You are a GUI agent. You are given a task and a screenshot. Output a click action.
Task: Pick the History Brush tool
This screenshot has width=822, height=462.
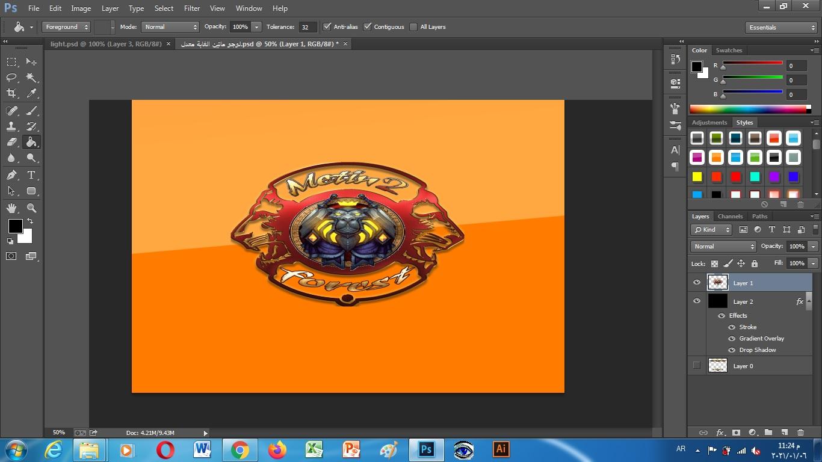coord(31,126)
